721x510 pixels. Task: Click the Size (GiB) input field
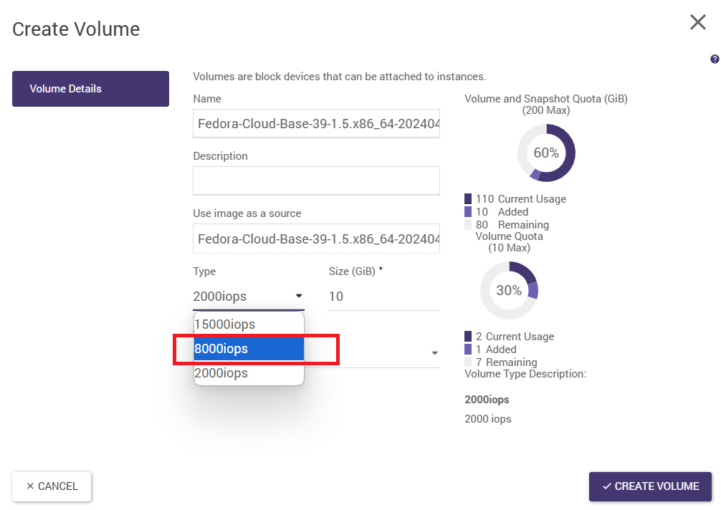point(383,296)
